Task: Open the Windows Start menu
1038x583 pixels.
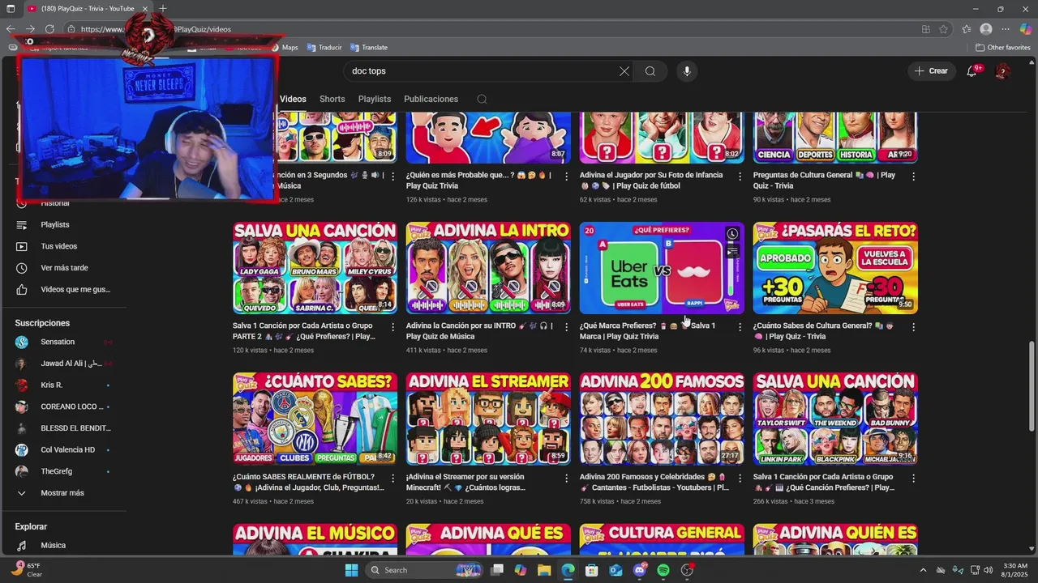Action: (x=351, y=570)
